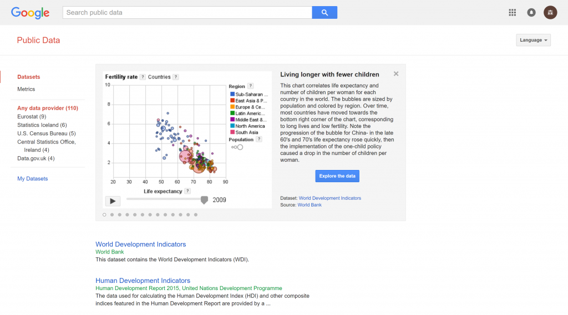Open the Google apps grid
This screenshot has width=568, height=315.
coord(512,12)
